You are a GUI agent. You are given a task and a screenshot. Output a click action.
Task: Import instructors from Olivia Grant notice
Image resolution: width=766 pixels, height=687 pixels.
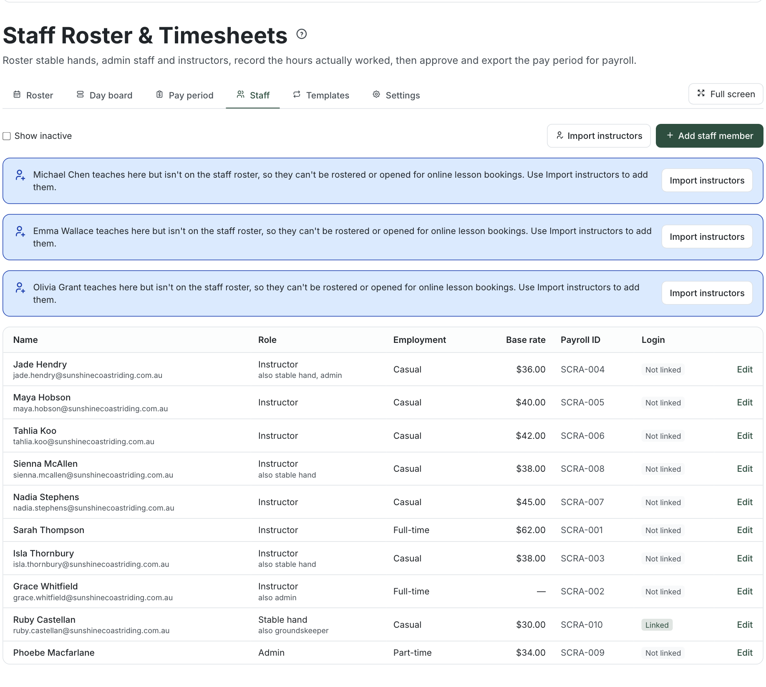(x=707, y=293)
